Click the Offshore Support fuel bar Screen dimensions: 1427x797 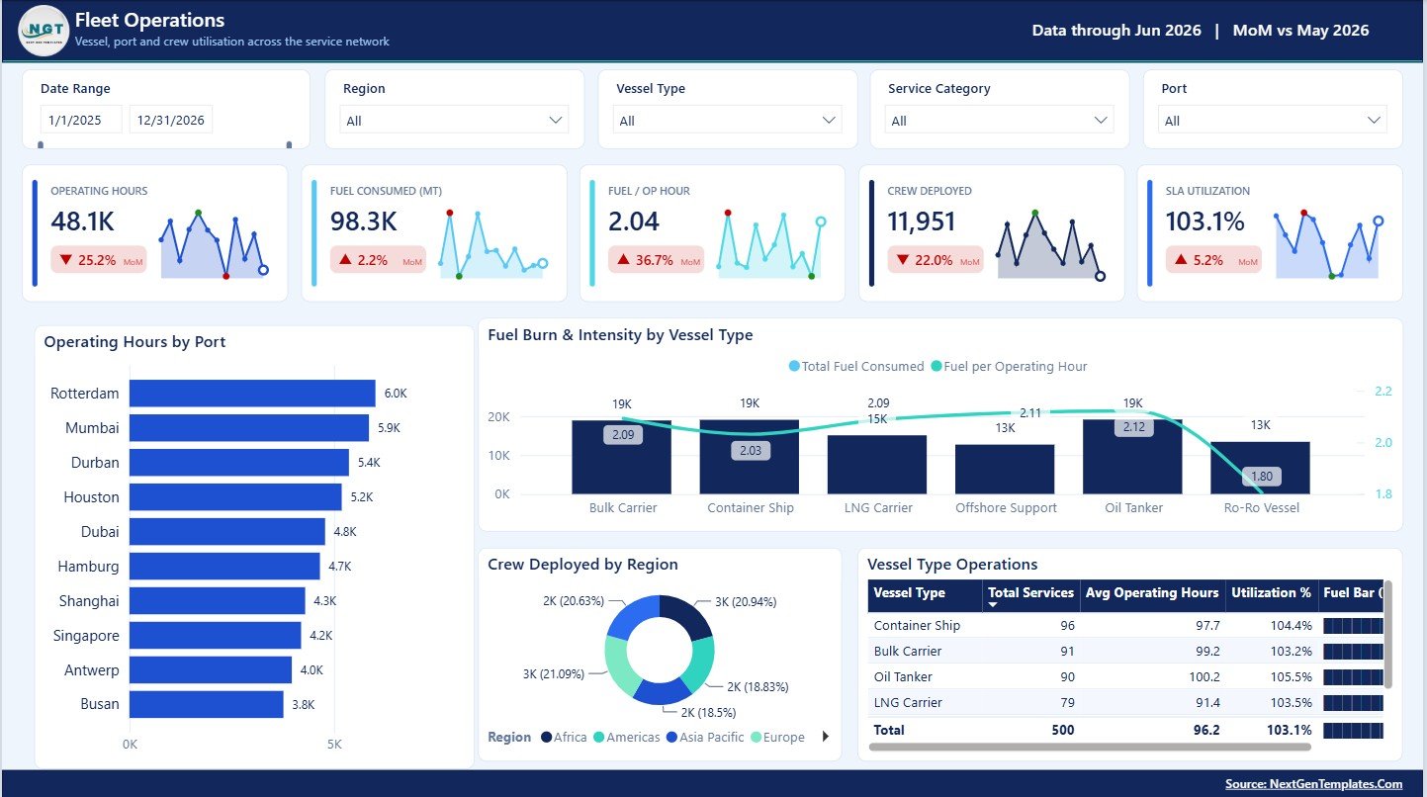[1005, 470]
